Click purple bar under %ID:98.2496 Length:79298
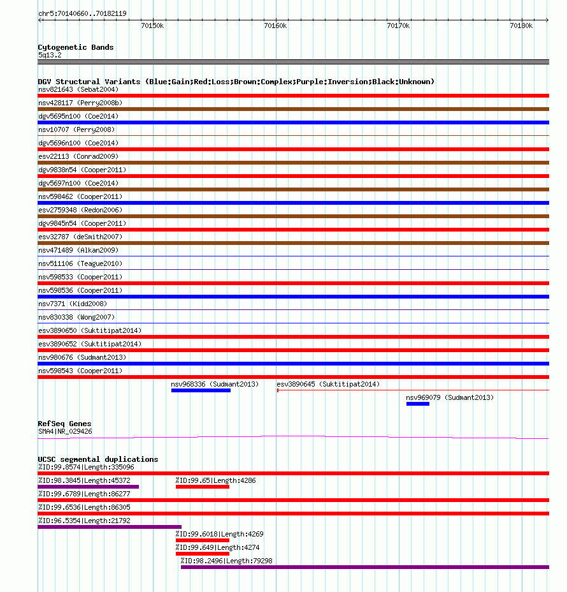Screen dimensions: 567x592 (x=365, y=568)
